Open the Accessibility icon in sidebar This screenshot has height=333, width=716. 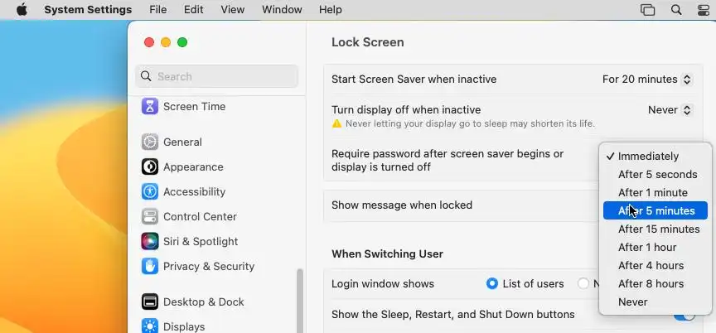click(x=150, y=191)
